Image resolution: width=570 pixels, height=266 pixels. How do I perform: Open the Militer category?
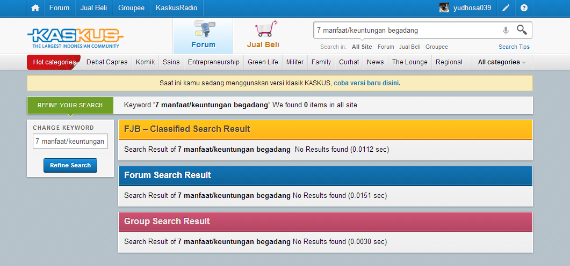click(x=295, y=62)
